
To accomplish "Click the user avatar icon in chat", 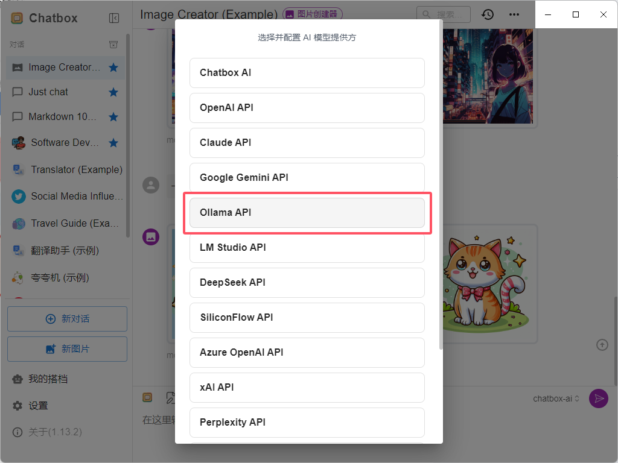I will click(151, 185).
